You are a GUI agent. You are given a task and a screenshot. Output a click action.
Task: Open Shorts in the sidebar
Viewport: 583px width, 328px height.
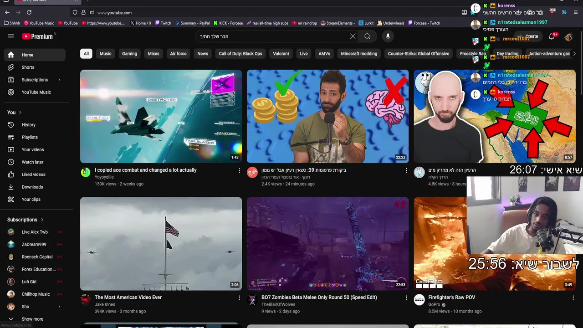[x=35, y=67]
